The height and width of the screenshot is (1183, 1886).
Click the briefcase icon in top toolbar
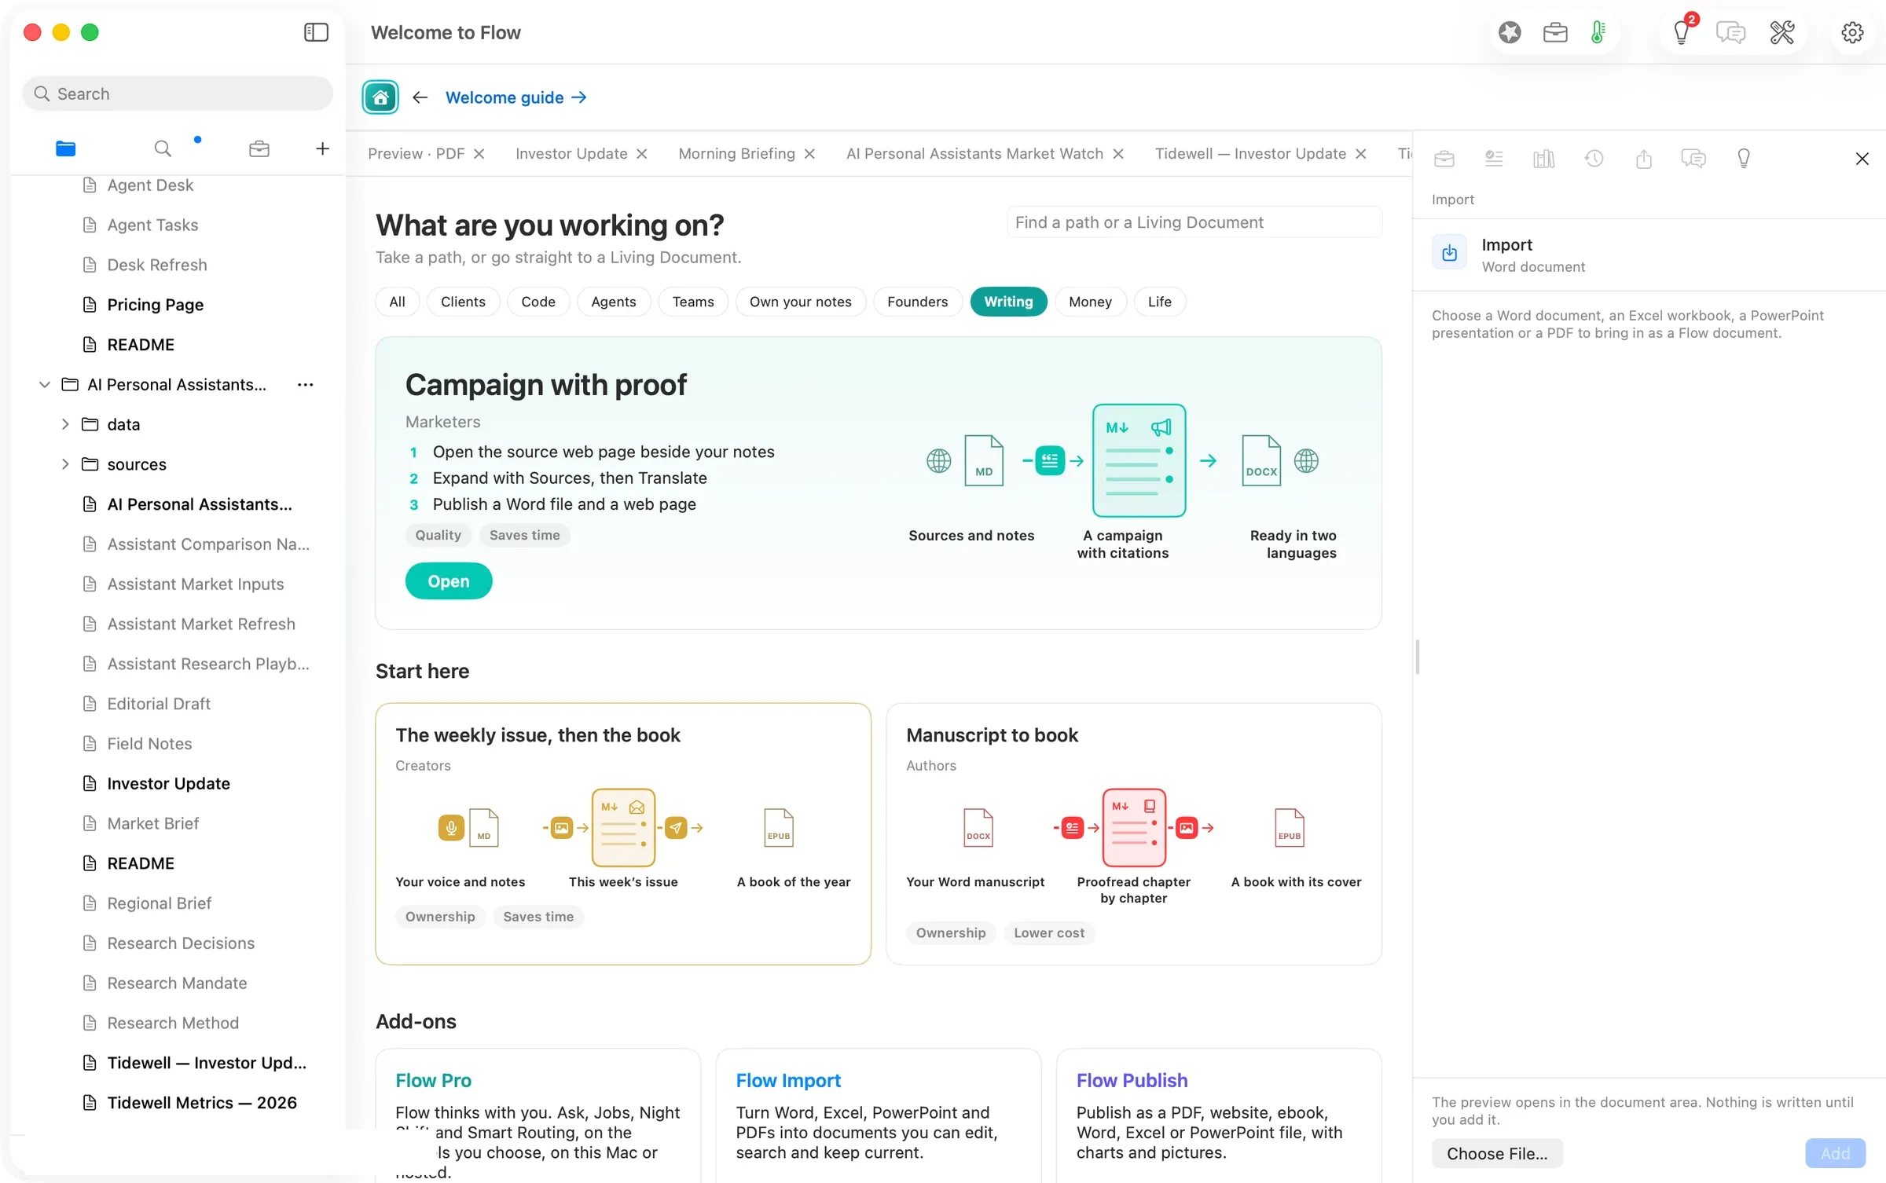1555,32
